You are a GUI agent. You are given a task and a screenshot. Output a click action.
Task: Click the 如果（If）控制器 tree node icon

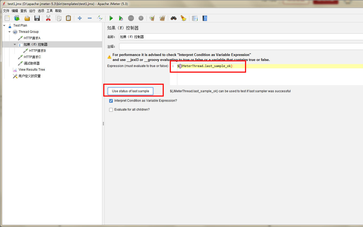point(20,44)
